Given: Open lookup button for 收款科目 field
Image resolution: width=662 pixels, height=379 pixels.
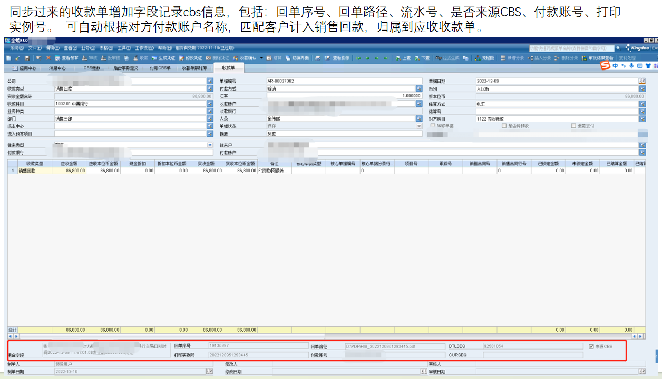Looking at the screenshot, I should (210, 104).
